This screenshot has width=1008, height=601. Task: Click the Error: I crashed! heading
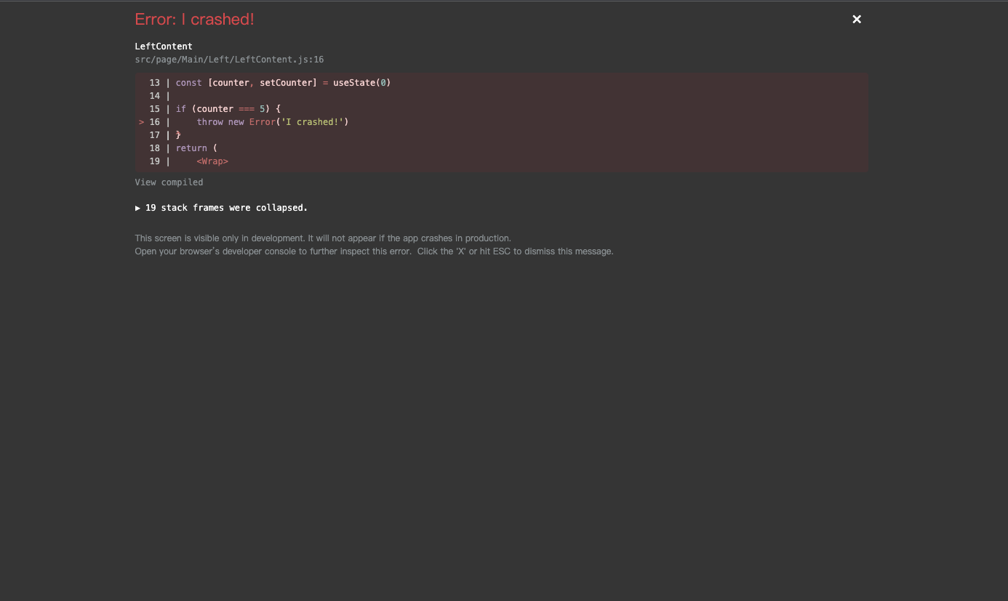[194, 19]
